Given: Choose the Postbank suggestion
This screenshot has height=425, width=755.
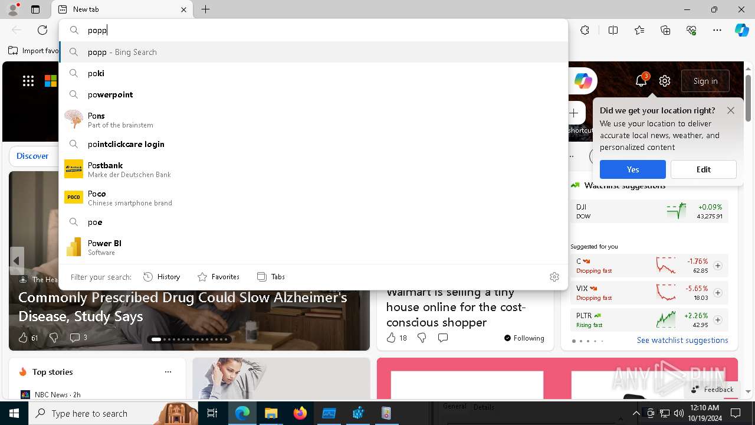Looking at the screenshot, I should click(313, 169).
